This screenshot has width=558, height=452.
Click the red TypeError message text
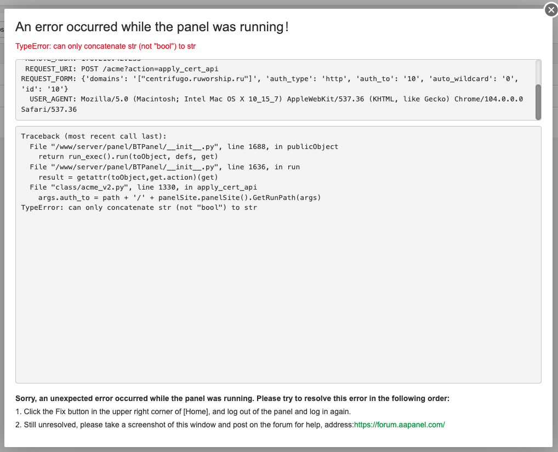coord(105,46)
